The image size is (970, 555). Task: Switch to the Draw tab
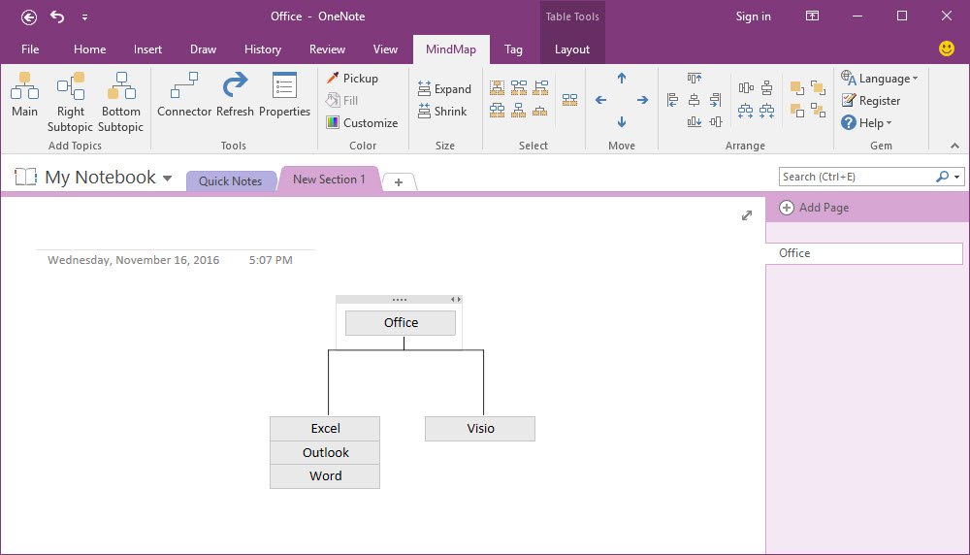click(x=203, y=49)
